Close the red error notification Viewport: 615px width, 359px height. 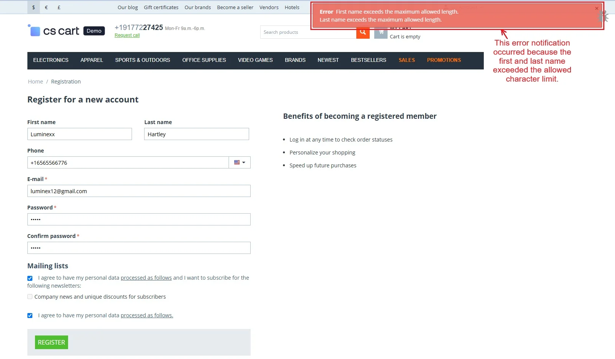tap(596, 8)
